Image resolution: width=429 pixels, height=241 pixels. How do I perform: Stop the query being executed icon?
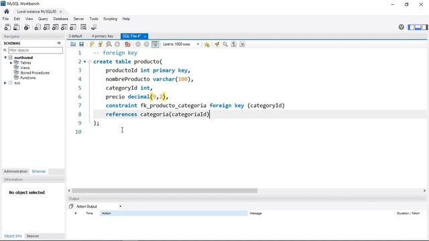pyautogui.click(x=117, y=44)
